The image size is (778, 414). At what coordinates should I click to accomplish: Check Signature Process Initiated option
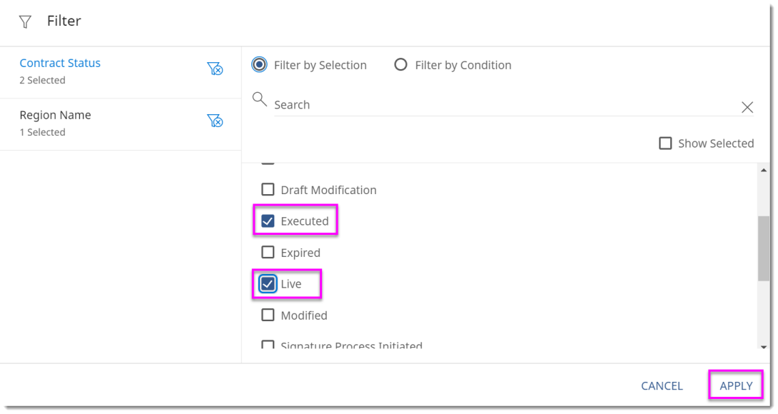[268, 345]
